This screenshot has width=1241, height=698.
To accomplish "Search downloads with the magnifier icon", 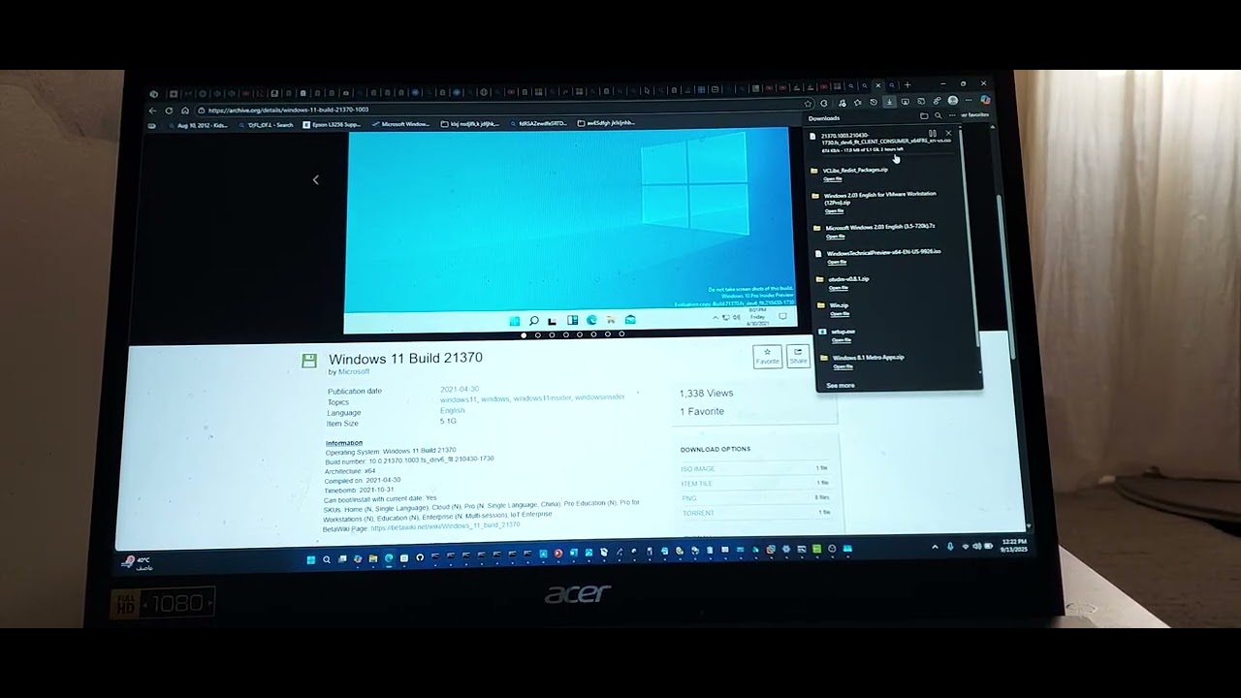I will [938, 116].
